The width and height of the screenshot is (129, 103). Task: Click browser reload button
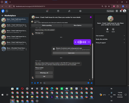point(10,6)
